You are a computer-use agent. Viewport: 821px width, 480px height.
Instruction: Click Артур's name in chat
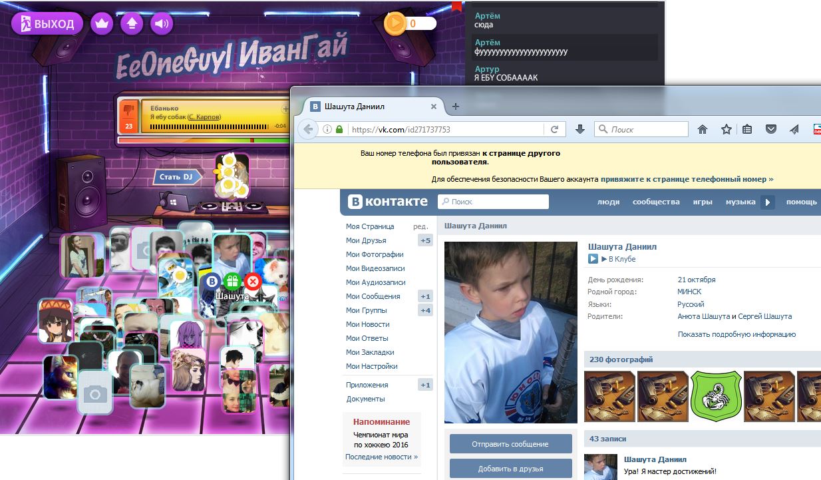(487, 69)
